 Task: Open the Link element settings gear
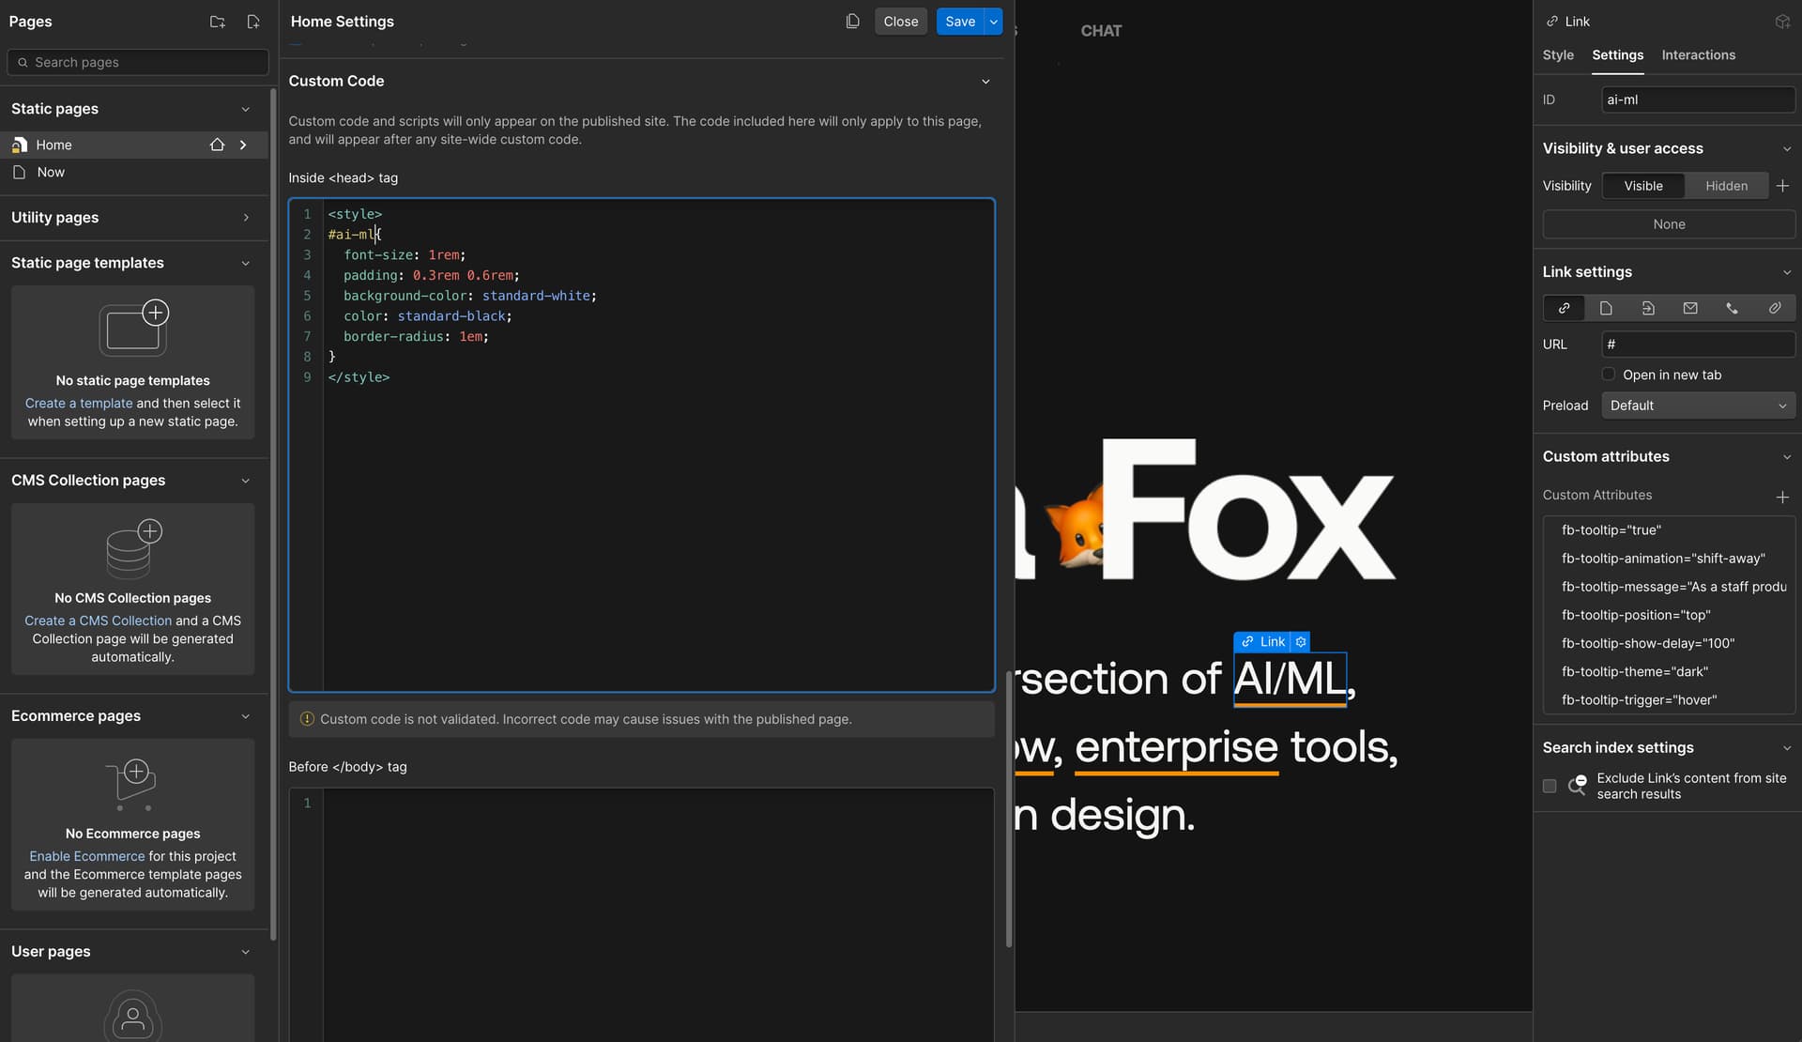click(1300, 641)
